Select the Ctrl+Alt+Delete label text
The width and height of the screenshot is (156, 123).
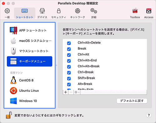(x=89, y=43)
